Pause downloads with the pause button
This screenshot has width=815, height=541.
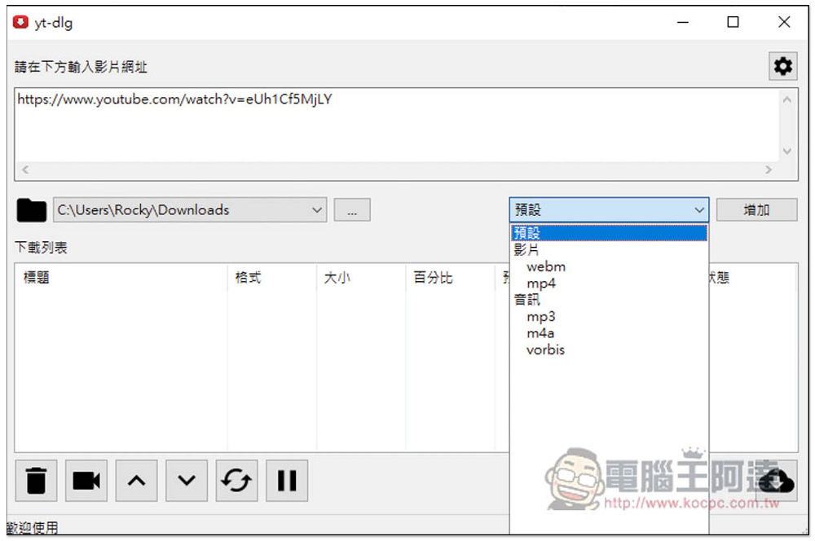tap(287, 480)
